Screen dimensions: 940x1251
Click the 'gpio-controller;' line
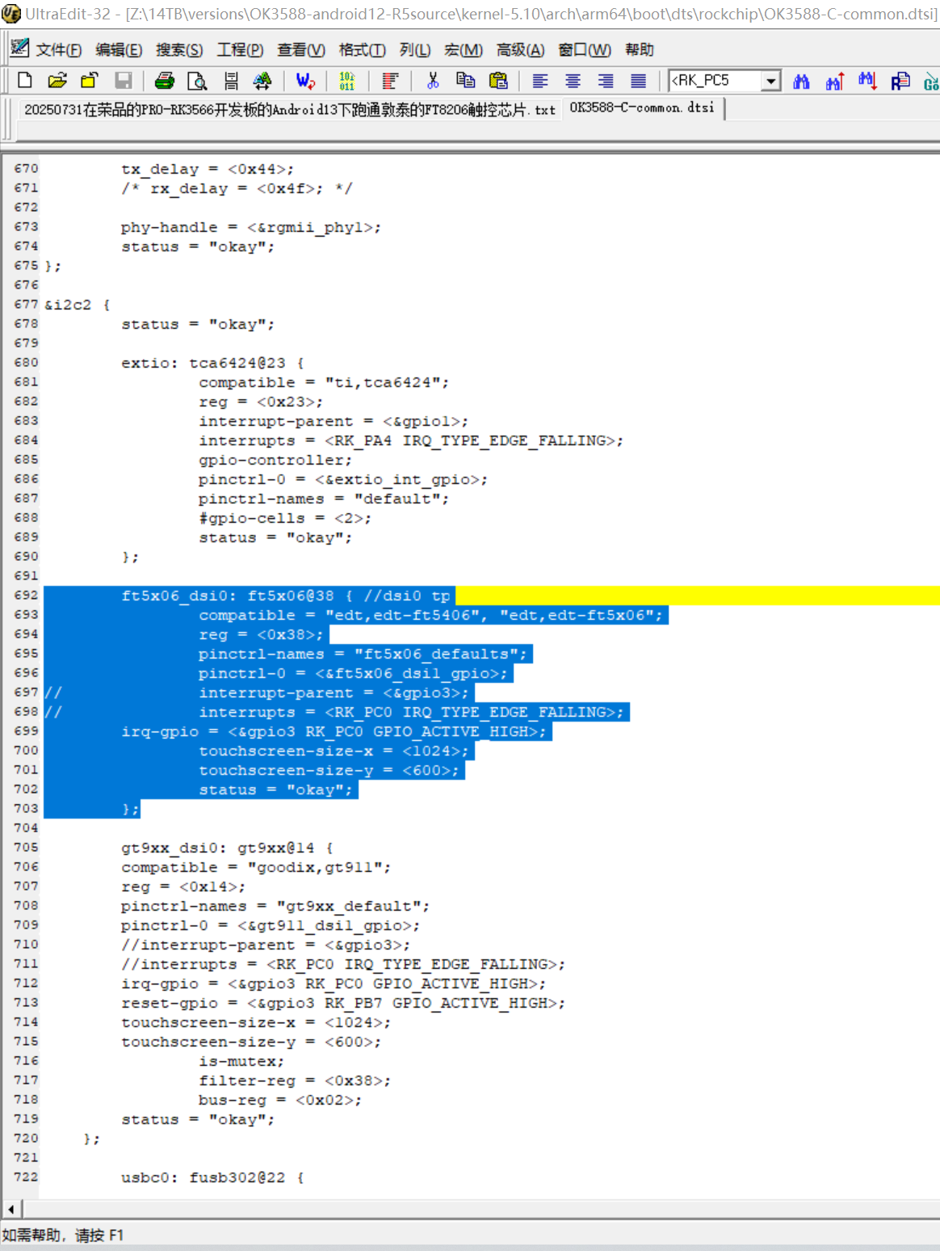(x=275, y=460)
